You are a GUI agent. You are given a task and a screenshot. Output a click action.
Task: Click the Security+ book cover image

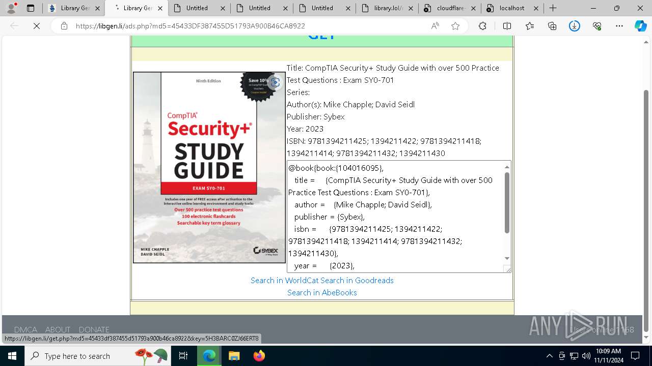(x=209, y=167)
